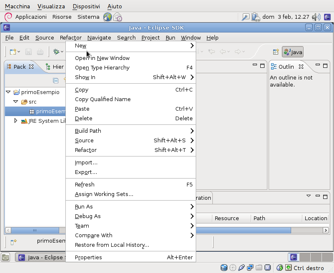Screen dimensions: 334x273
Task: Expand the JRE System Library node
Action: click(x=15, y=121)
